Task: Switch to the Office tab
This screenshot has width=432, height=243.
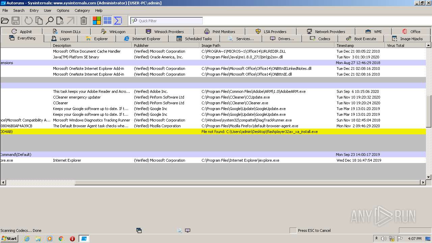Action: point(411,31)
